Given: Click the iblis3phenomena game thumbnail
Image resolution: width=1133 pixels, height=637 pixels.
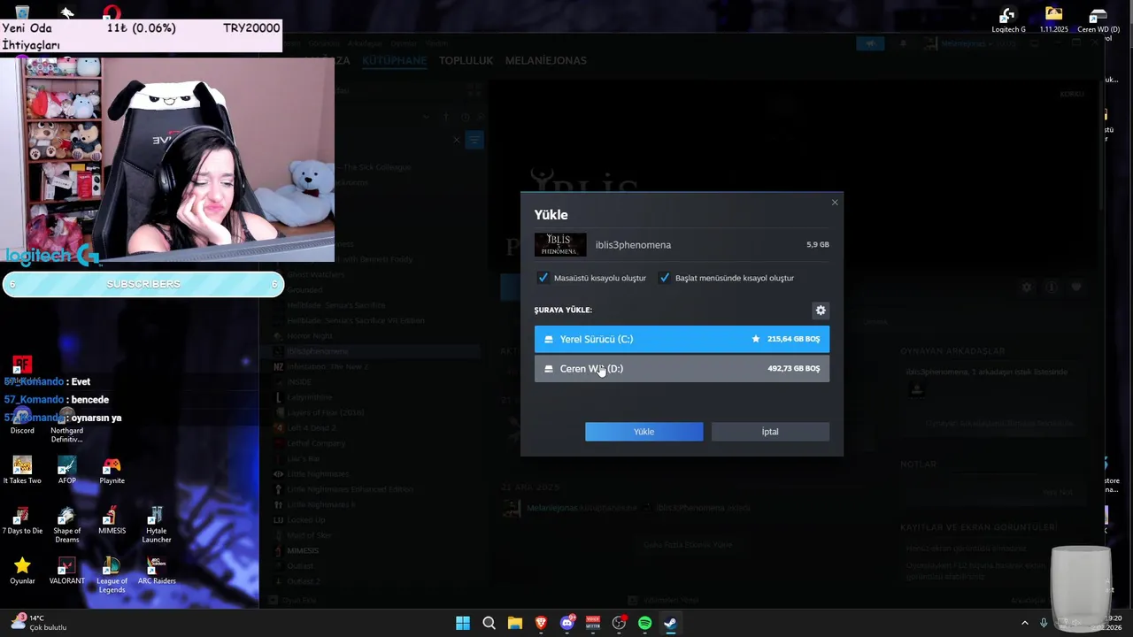Looking at the screenshot, I should tap(560, 245).
